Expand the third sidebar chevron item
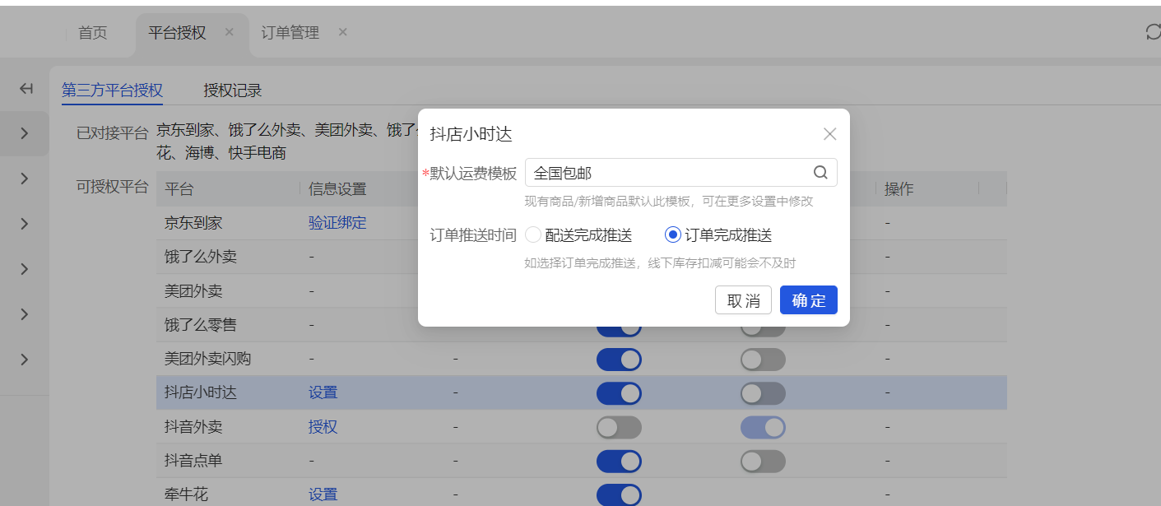 click(x=25, y=224)
